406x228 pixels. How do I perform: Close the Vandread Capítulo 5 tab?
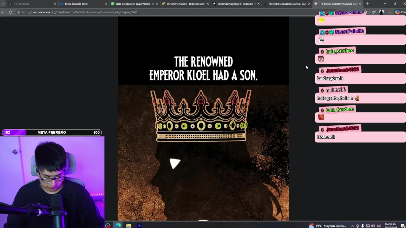point(258,4)
